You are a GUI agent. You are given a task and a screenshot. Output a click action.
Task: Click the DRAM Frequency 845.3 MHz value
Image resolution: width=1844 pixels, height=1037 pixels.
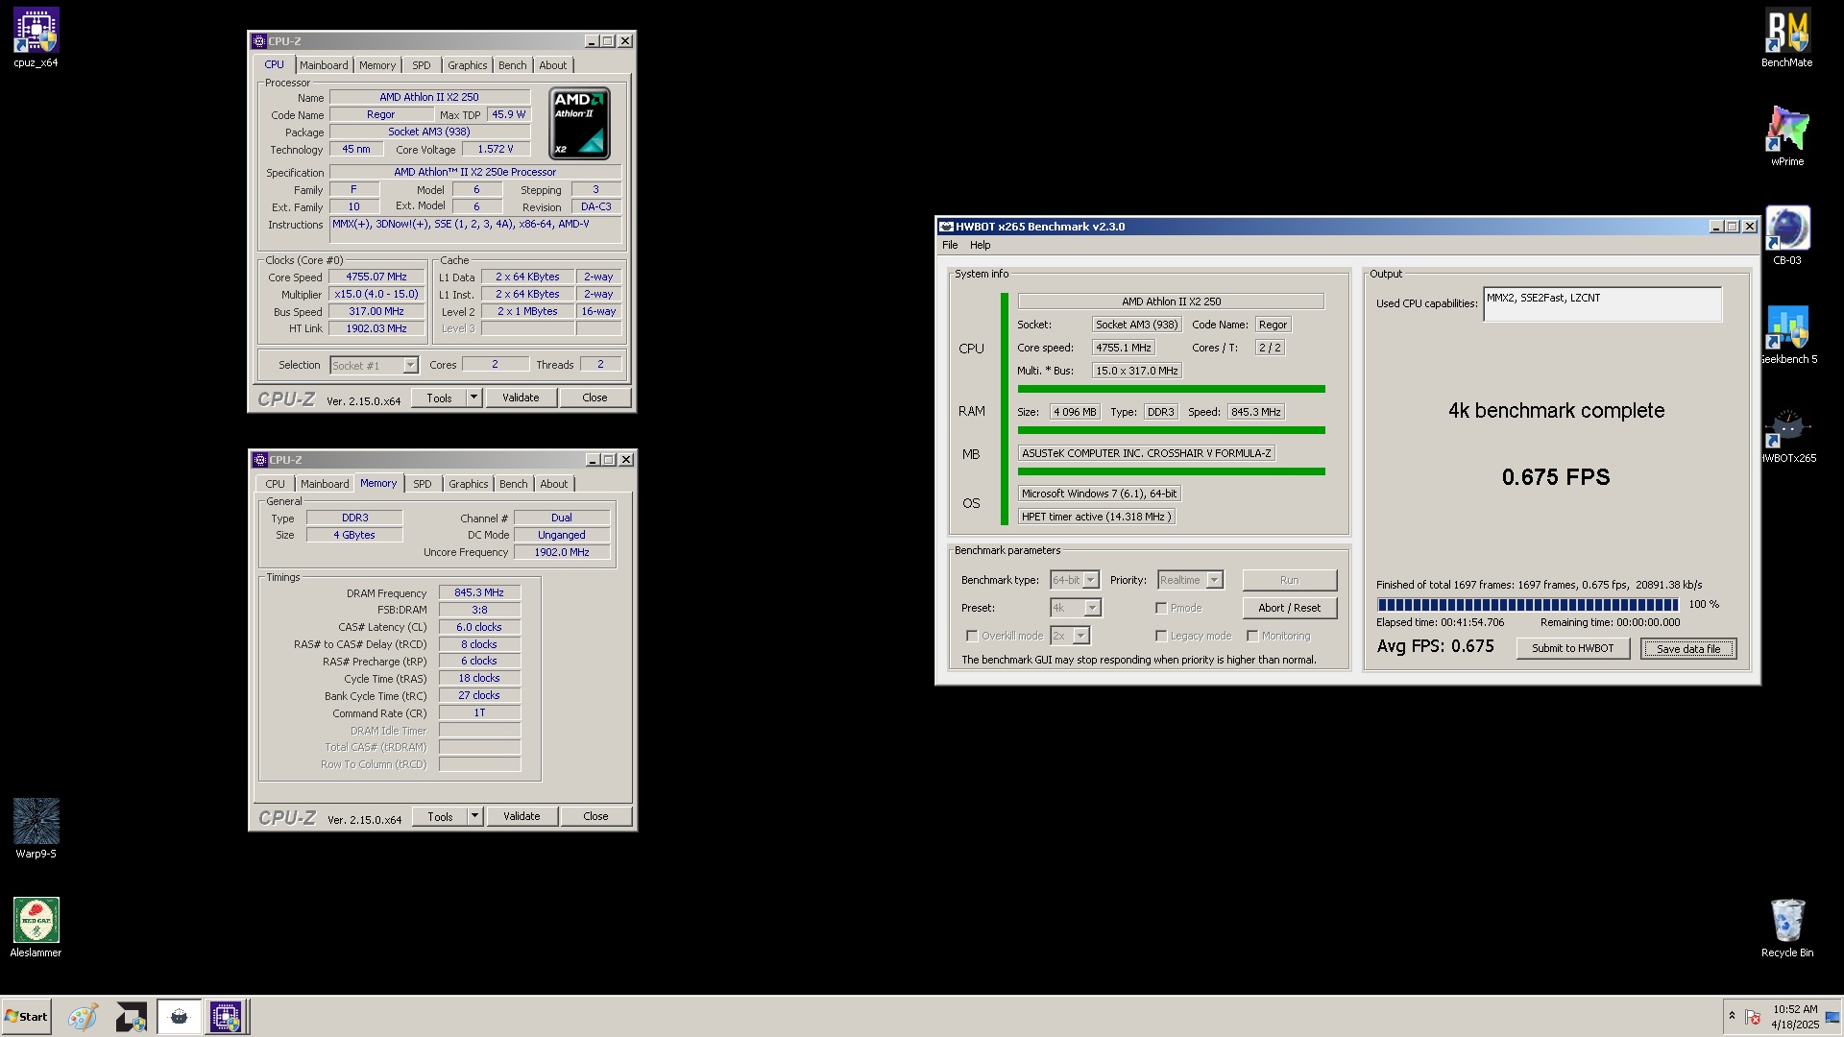pyautogui.click(x=479, y=593)
